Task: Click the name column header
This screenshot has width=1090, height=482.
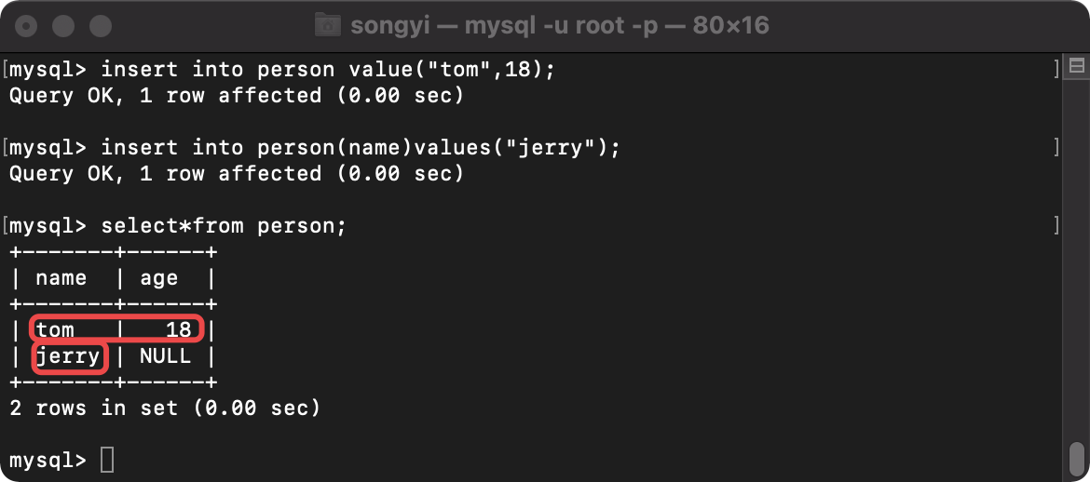Action: [61, 278]
